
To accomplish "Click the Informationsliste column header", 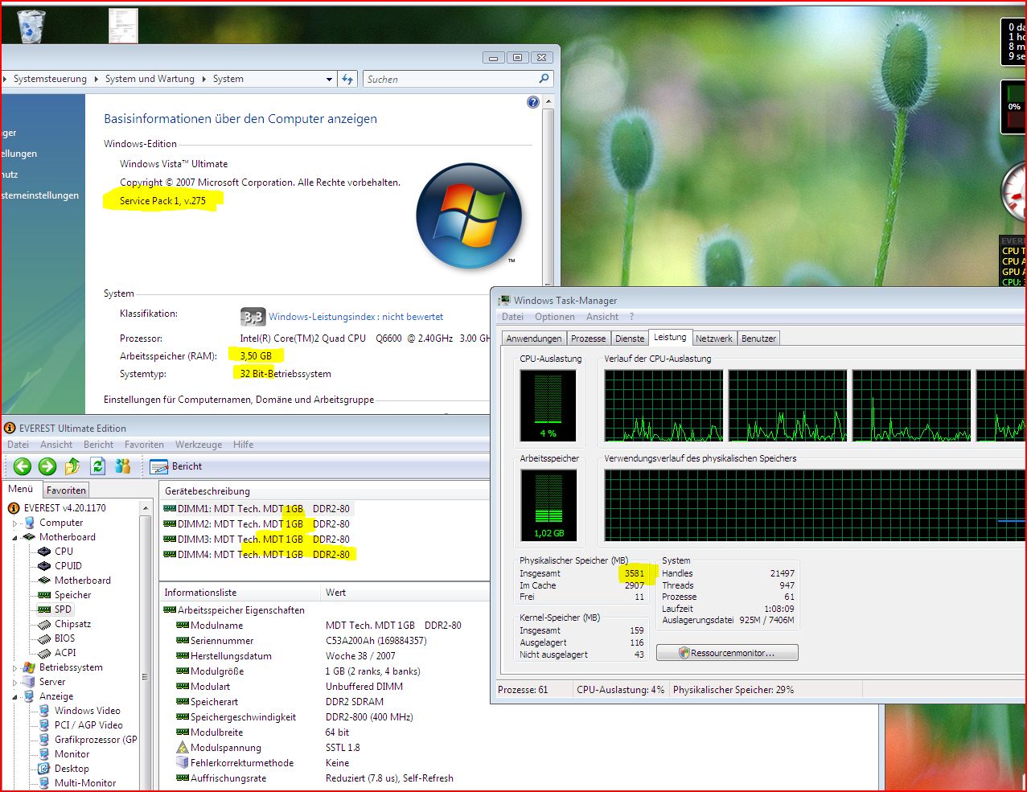I will pyautogui.click(x=240, y=593).
